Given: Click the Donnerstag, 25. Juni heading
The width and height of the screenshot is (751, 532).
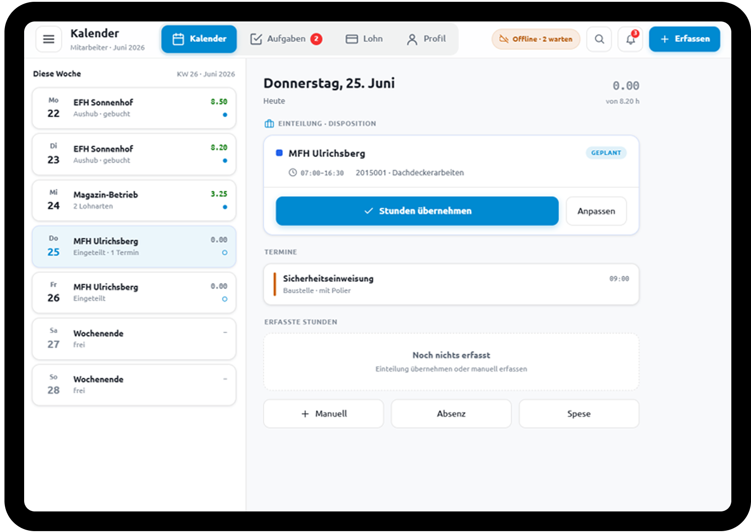Looking at the screenshot, I should pyautogui.click(x=329, y=83).
